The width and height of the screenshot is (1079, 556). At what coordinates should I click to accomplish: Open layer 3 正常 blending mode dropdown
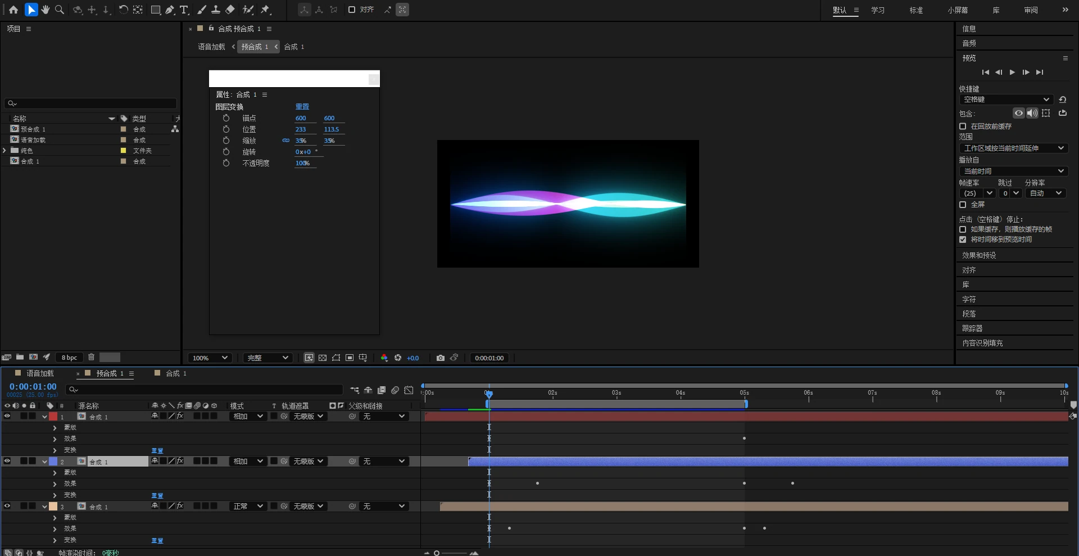248,506
